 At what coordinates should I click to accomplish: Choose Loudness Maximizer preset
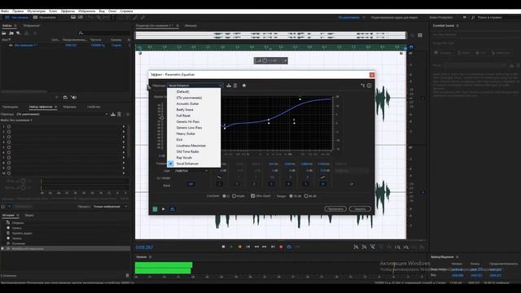(191, 146)
